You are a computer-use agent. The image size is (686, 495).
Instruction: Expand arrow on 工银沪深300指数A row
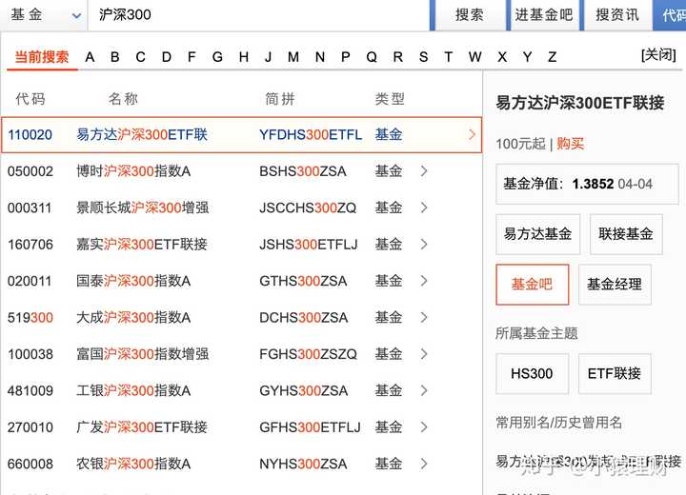(x=423, y=390)
